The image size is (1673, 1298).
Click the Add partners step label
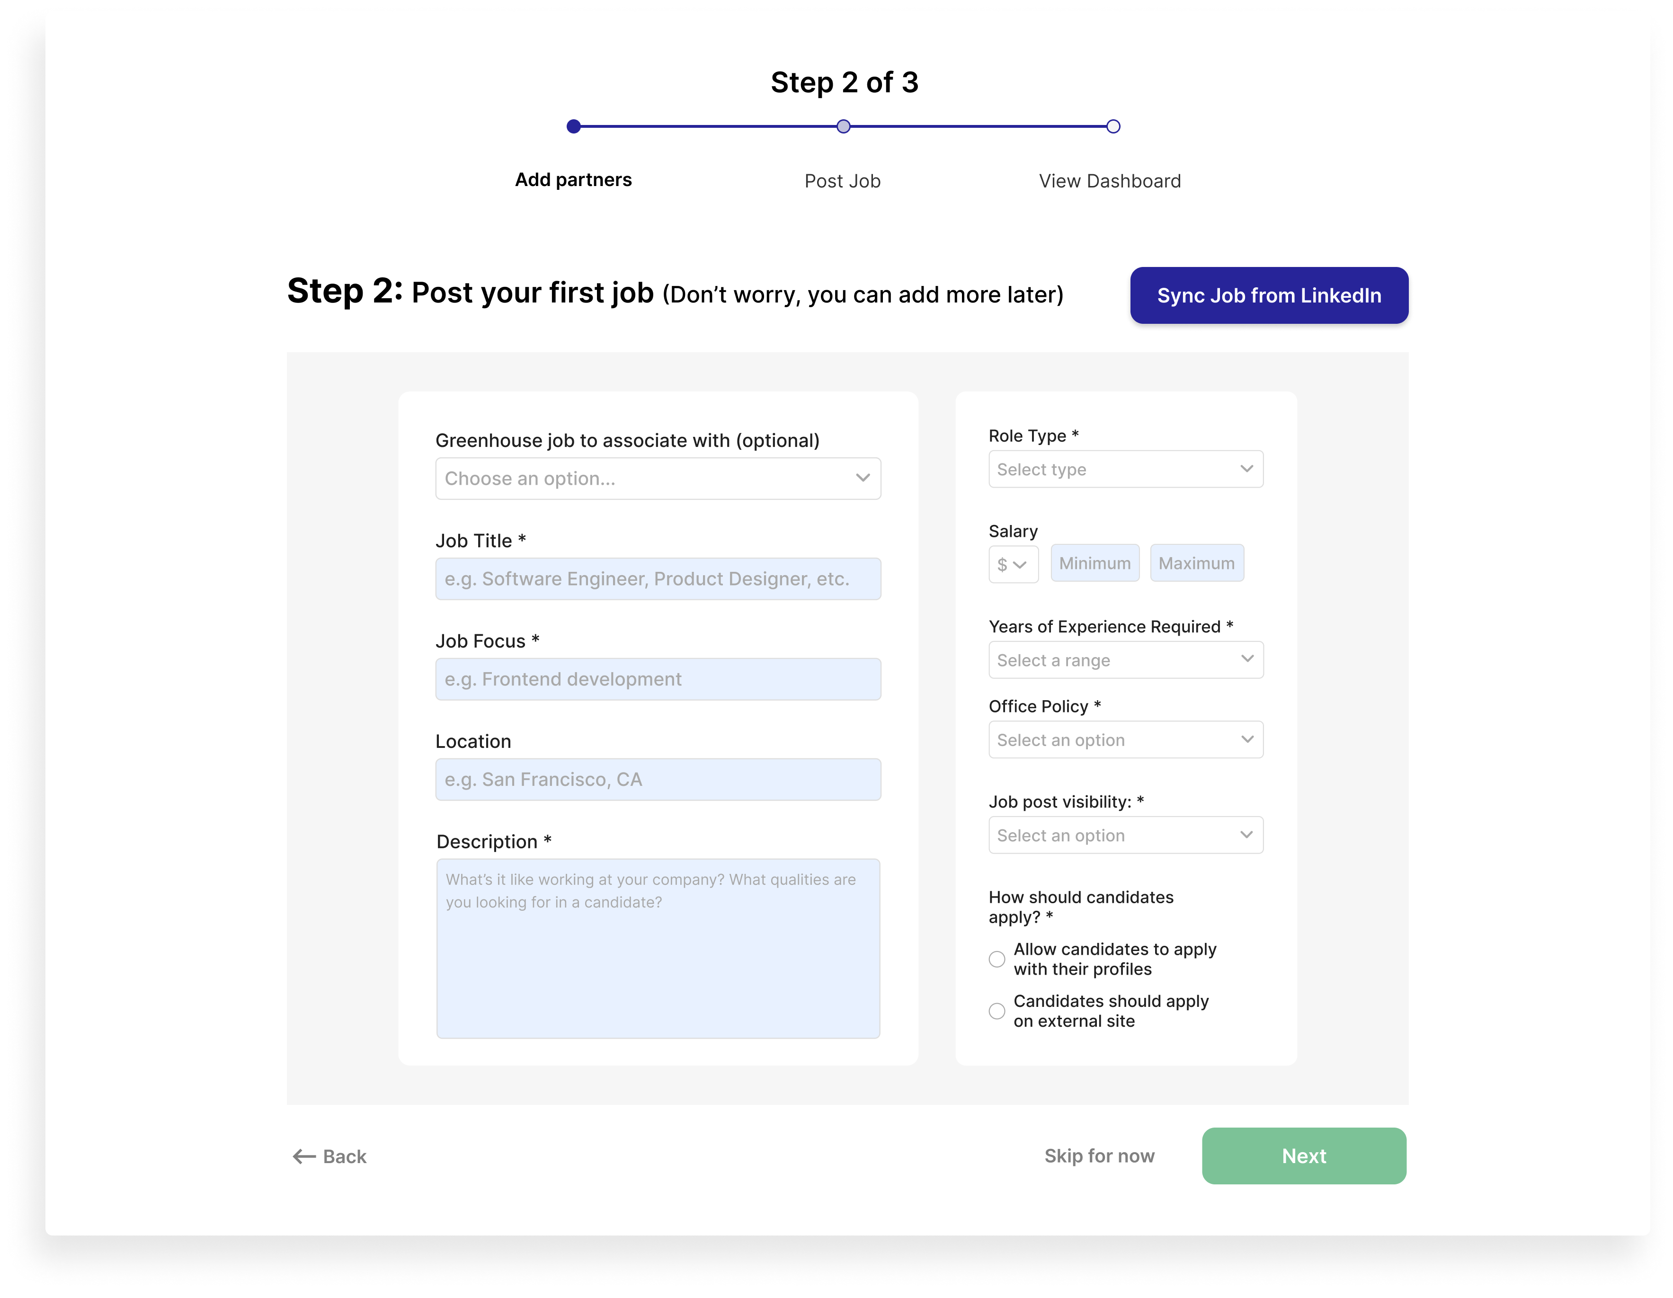[573, 180]
